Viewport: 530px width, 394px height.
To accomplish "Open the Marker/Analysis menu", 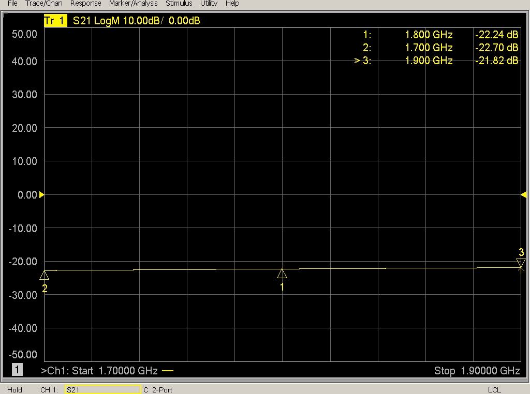I will pos(133,4).
